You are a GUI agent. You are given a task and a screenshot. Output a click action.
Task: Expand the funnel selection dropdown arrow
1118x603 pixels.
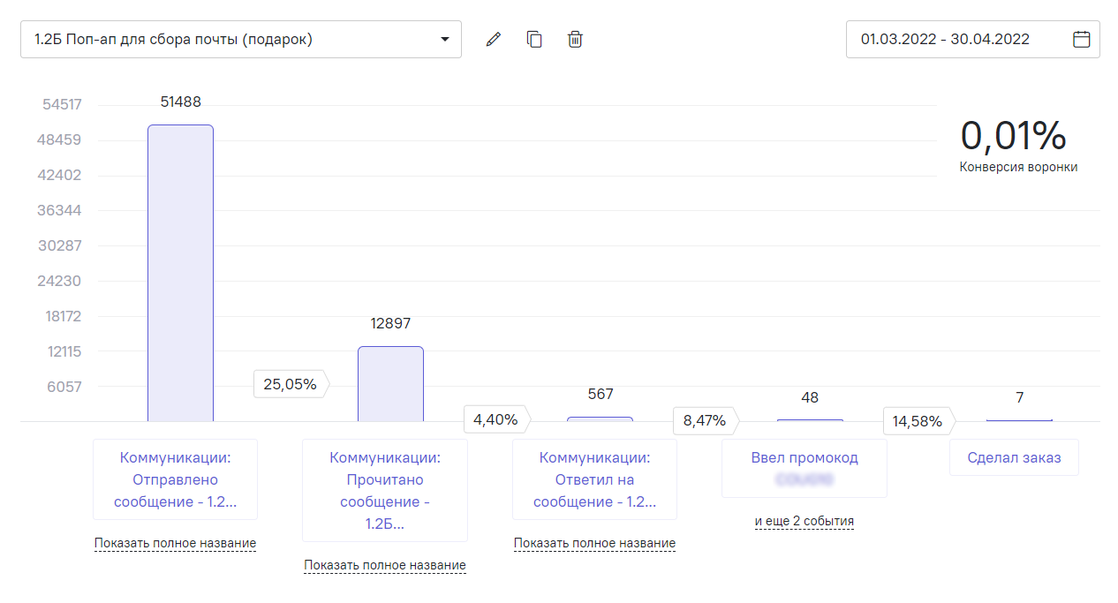(444, 40)
